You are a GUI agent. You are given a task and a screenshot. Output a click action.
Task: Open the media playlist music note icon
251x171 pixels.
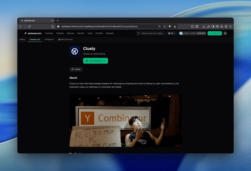208,26
